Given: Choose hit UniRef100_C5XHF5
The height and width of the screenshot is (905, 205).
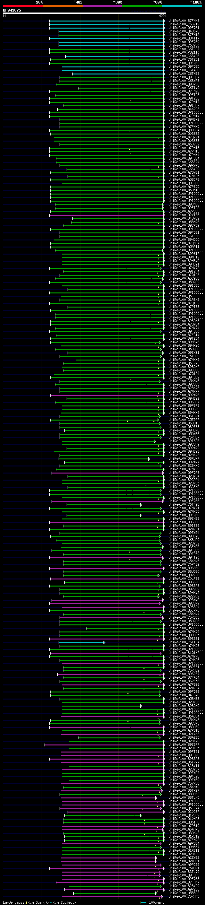Looking at the screenshot, I should click(x=184, y=896).
